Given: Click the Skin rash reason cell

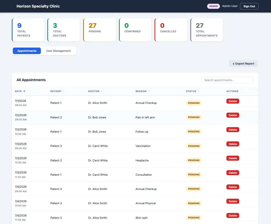Looking at the screenshot, I should 141,217.
